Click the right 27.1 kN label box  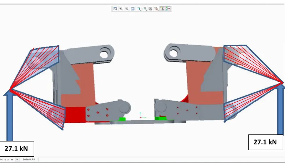265,142
